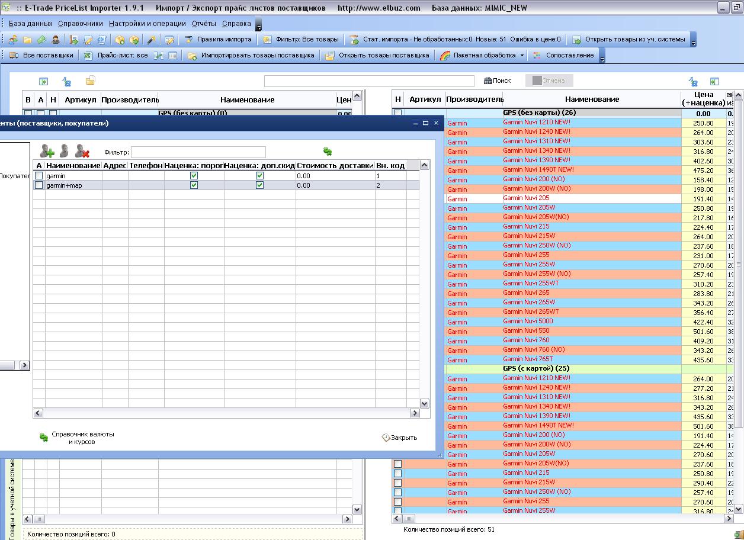The height and width of the screenshot is (540, 744).
Task: Expand overflow chevron of second toolbar
Action: click(602, 57)
